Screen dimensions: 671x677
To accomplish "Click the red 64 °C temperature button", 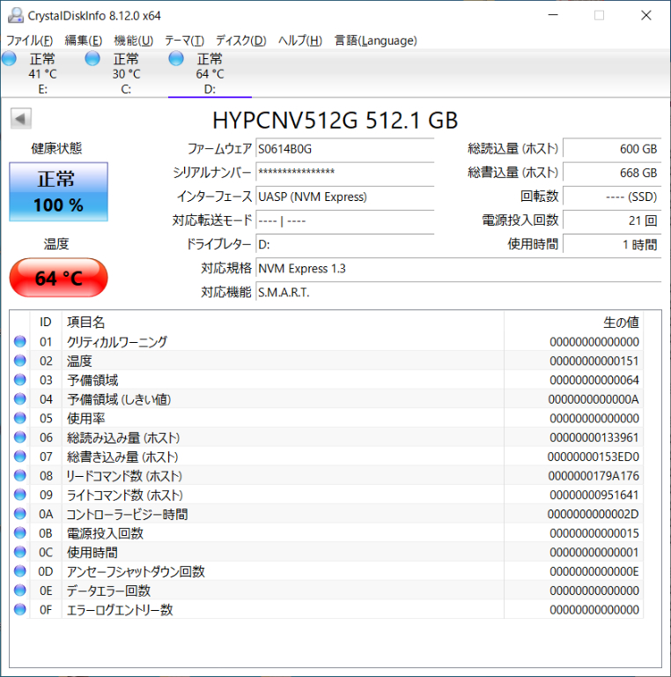I will (x=59, y=278).
